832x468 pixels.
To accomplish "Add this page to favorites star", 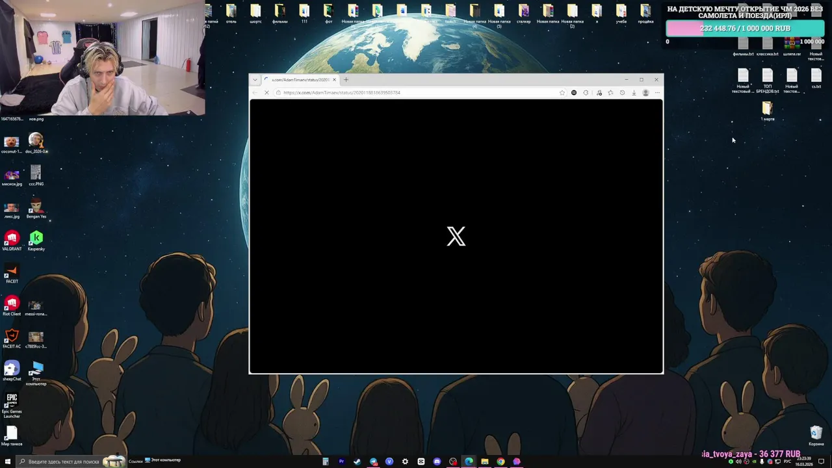I will click(x=562, y=92).
